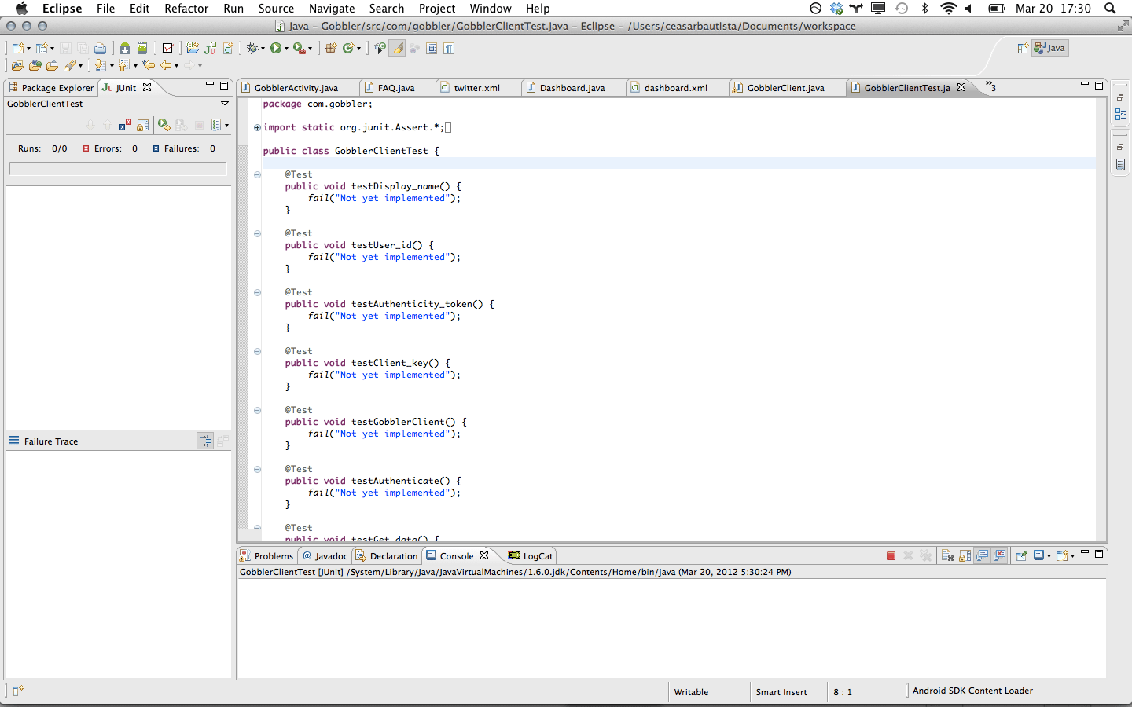This screenshot has height=707, width=1132.
Task: Open the Android SDK Manager from the toolbar
Action: tap(125, 47)
